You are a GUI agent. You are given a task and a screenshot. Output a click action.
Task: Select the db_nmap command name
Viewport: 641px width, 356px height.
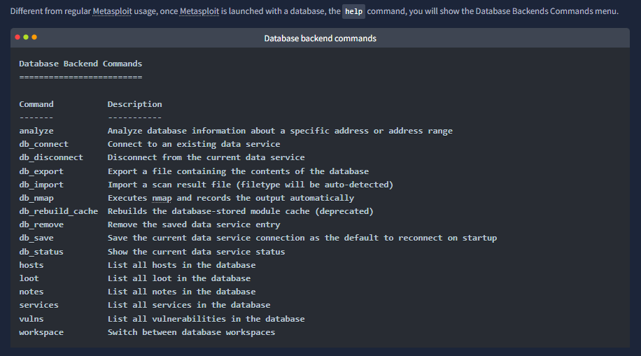(36, 198)
